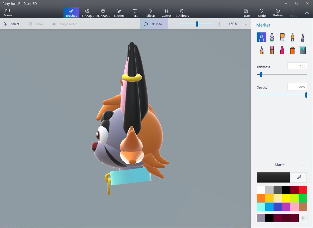Pick the pink color swatch
The height and width of the screenshot is (228, 313).
294,207
